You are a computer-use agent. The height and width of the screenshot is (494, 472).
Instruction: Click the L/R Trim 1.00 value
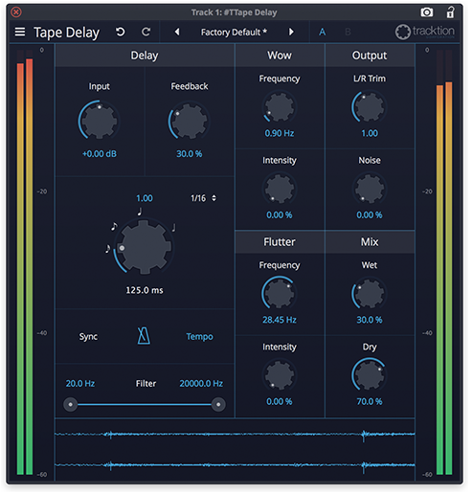coord(370,133)
